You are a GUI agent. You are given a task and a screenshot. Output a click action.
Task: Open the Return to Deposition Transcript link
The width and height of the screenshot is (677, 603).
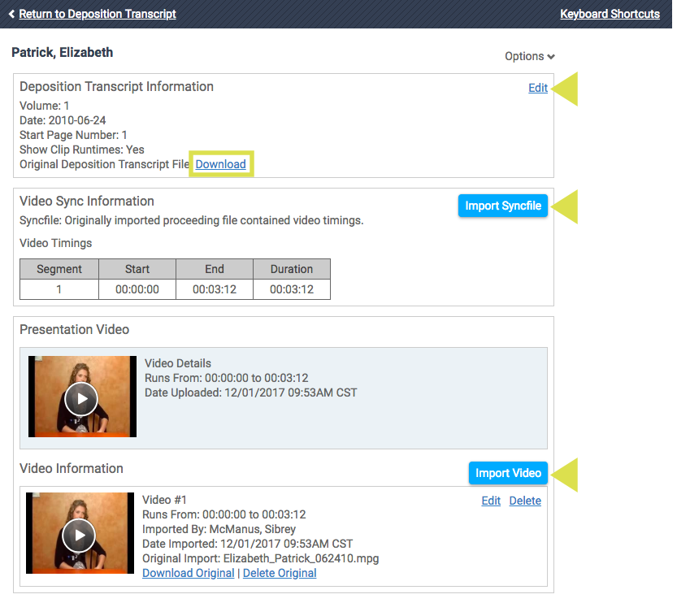pyautogui.click(x=98, y=14)
